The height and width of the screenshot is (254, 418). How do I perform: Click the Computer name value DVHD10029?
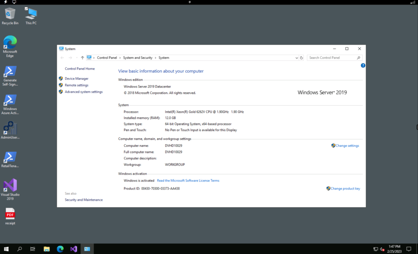tap(173, 146)
